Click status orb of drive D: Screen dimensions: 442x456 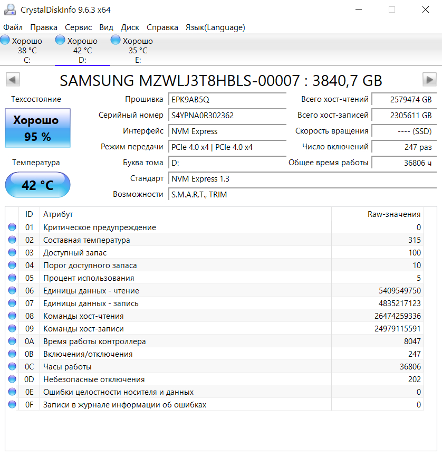click(60, 40)
